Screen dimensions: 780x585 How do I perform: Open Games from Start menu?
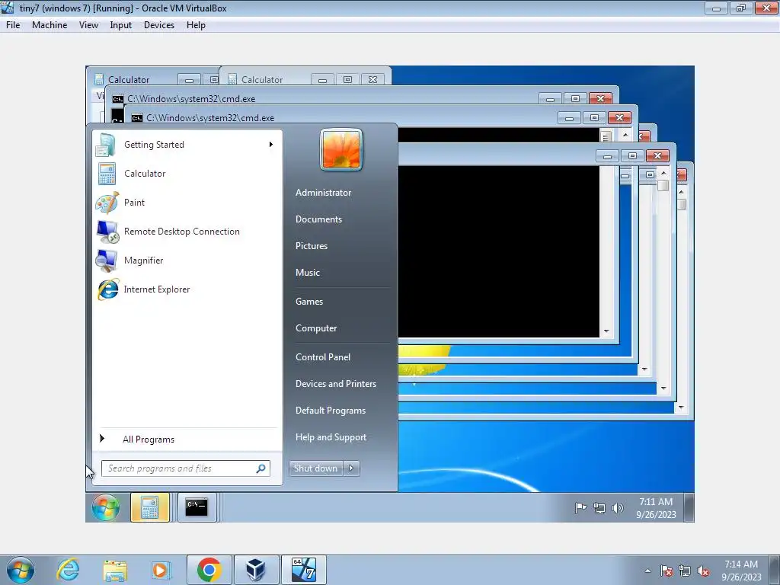pos(309,302)
